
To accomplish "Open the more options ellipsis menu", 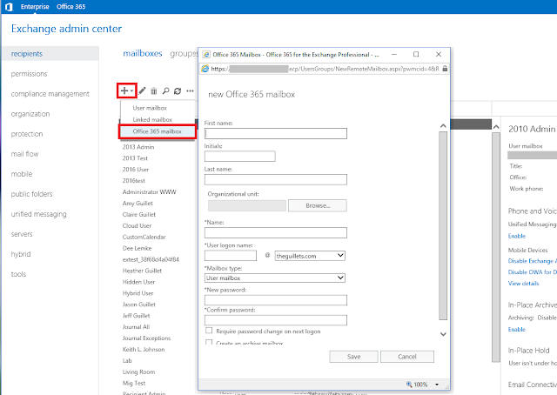I will (190, 91).
